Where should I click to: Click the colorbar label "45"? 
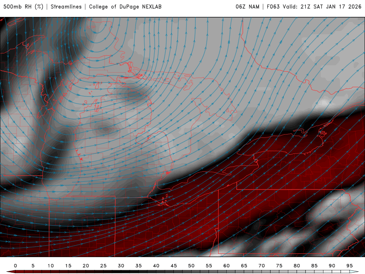174,266
